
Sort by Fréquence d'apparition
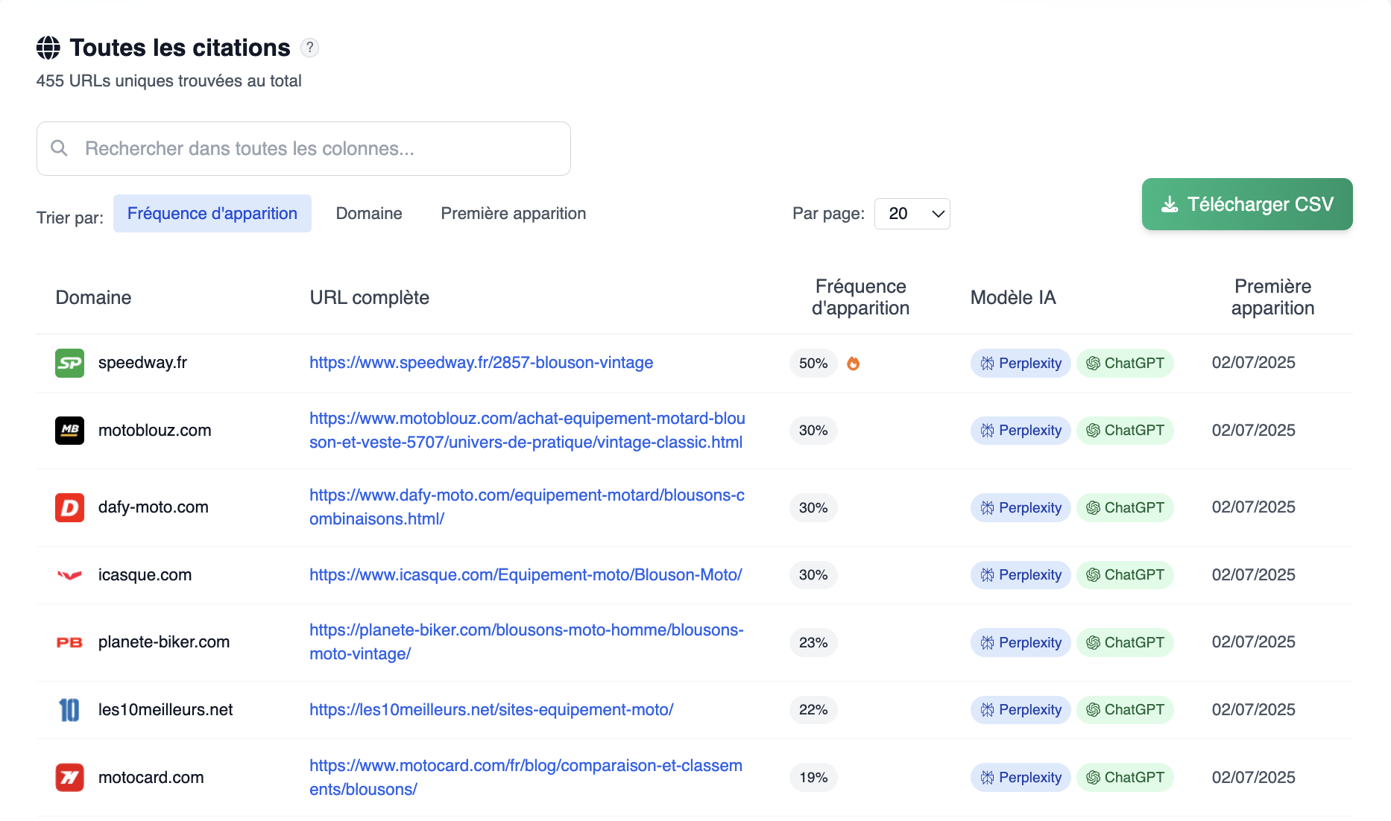point(212,214)
